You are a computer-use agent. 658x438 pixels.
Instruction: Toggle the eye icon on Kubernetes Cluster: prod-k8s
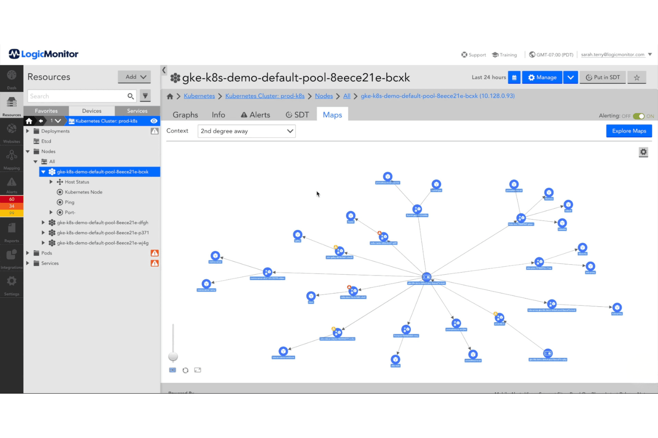tap(154, 121)
